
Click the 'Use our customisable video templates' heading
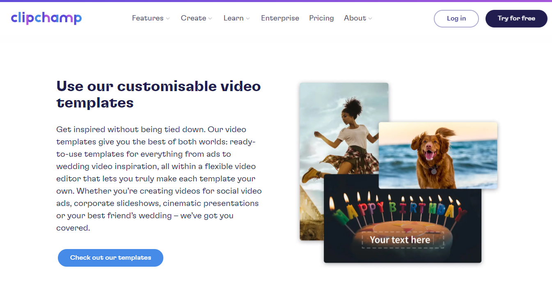(158, 94)
